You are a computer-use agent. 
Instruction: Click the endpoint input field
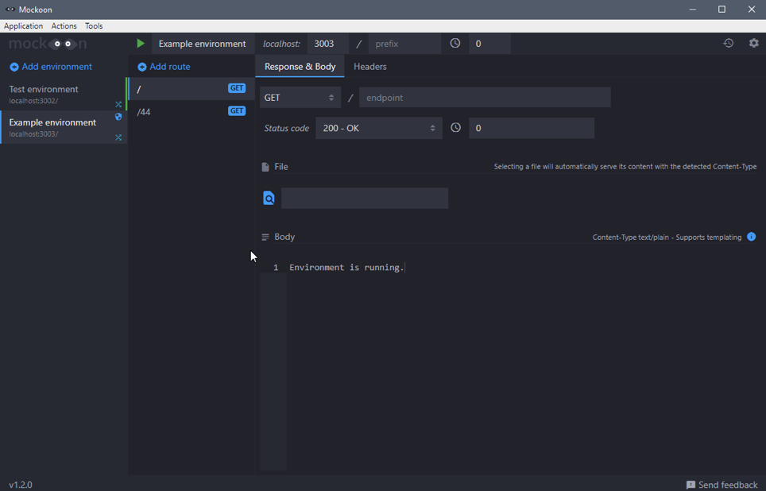(x=485, y=98)
